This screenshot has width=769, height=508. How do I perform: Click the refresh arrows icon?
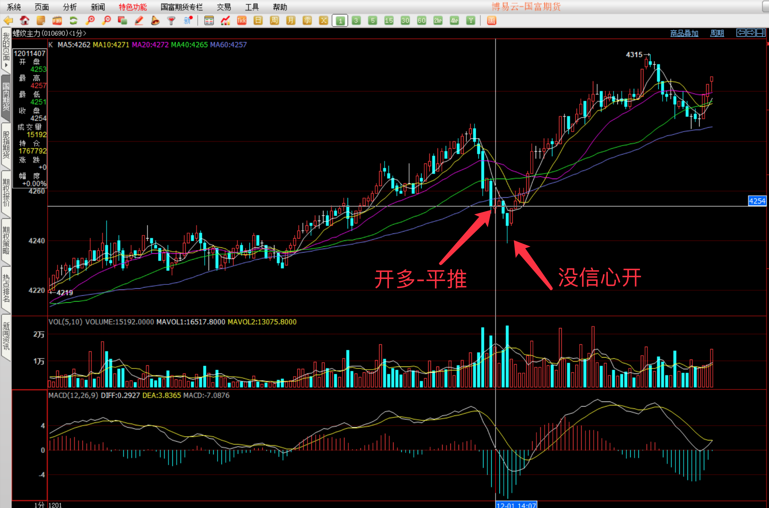click(74, 21)
